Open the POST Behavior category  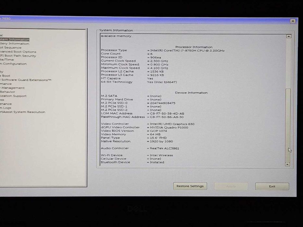[7, 92]
